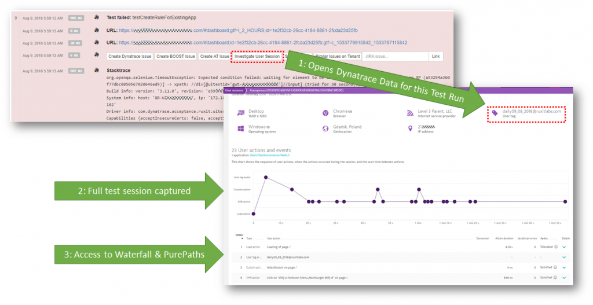
Task: Click Similar Issues on Tenant button
Action: click(338, 56)
